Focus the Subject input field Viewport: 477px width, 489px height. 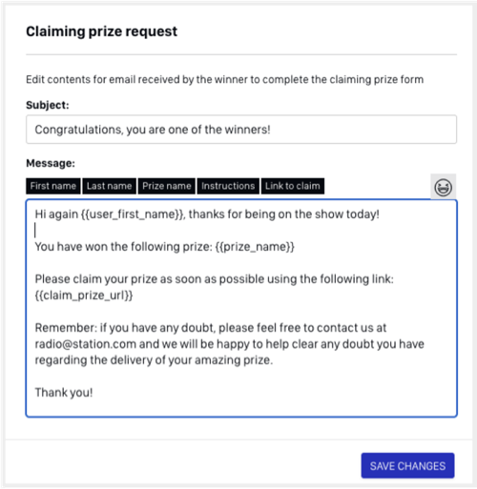coord(241,130)
